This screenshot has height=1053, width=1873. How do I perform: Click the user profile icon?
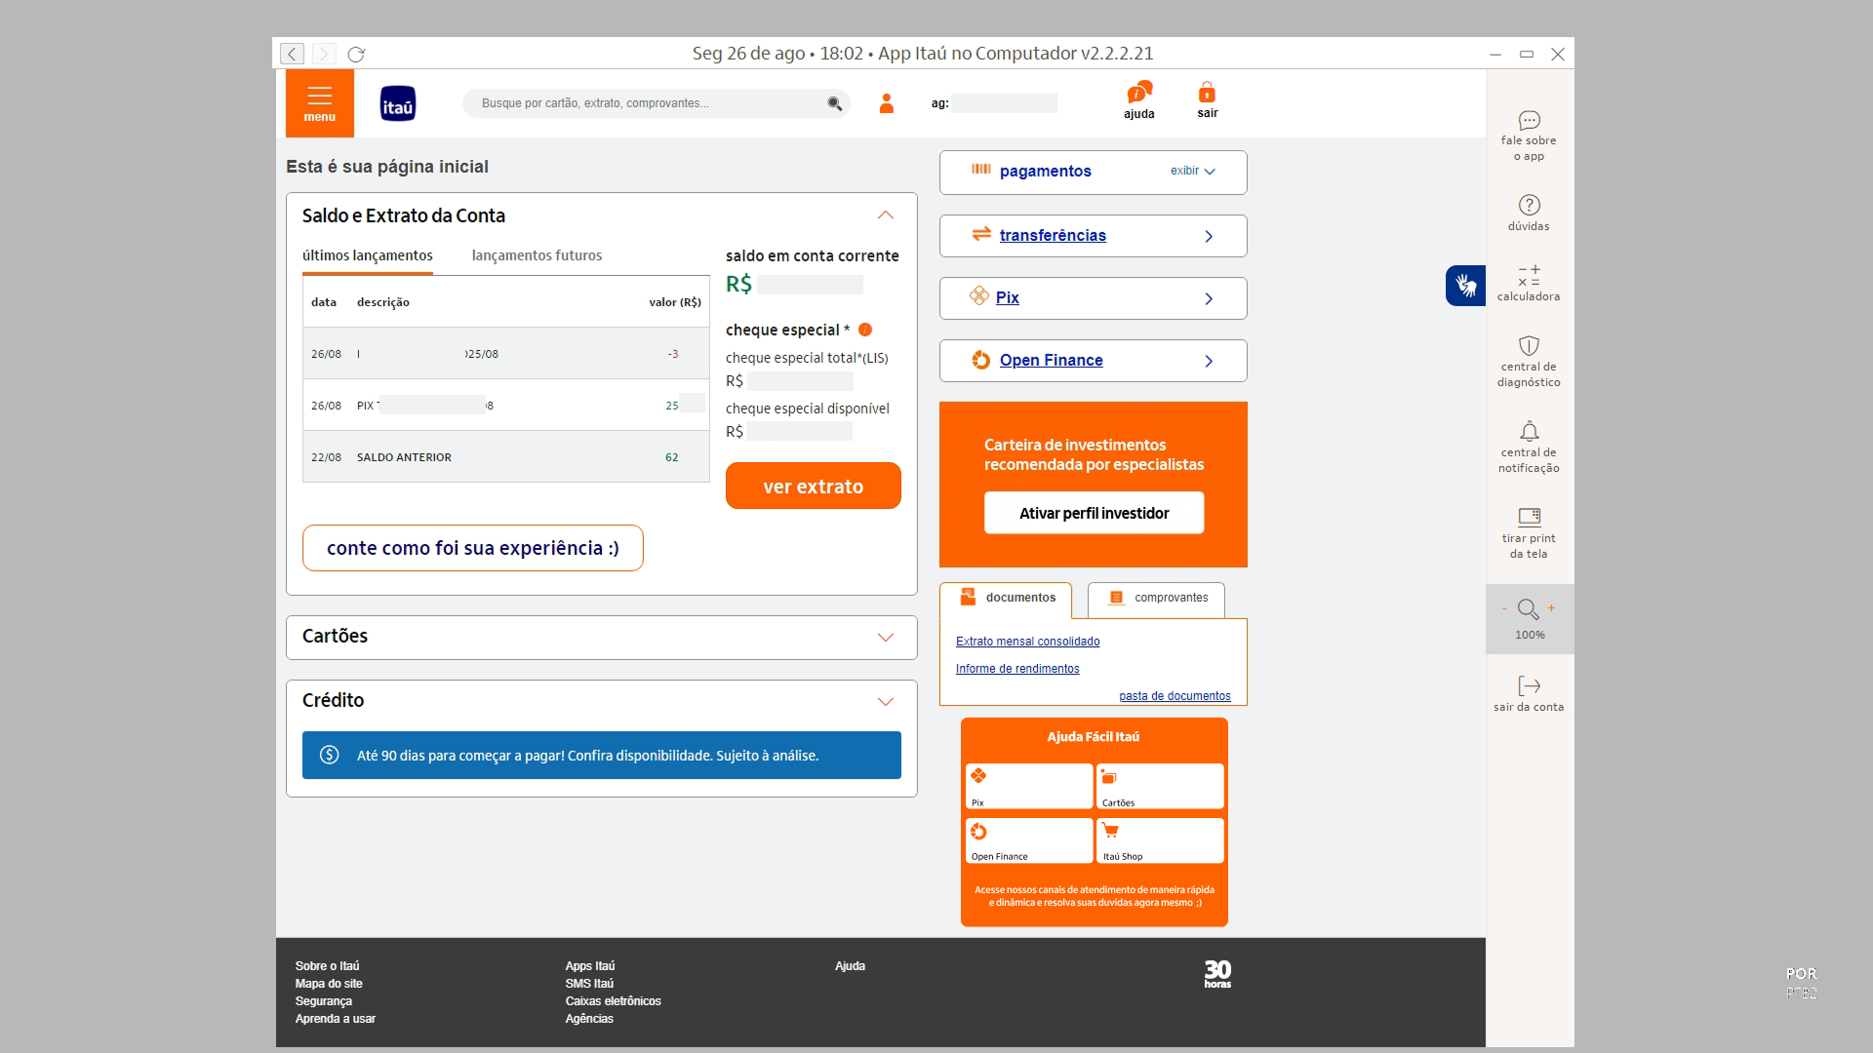(886, 103)
